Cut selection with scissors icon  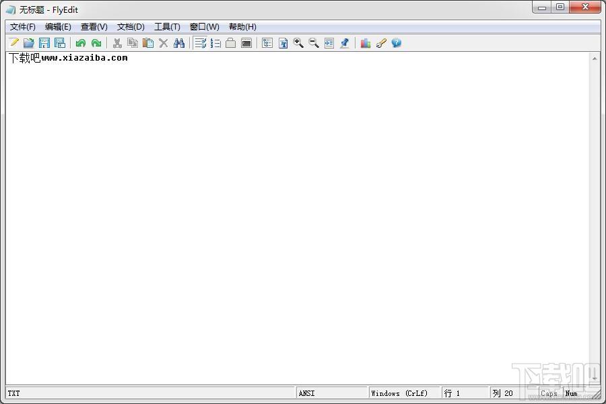pyautogui.click(x=117, y=43)
